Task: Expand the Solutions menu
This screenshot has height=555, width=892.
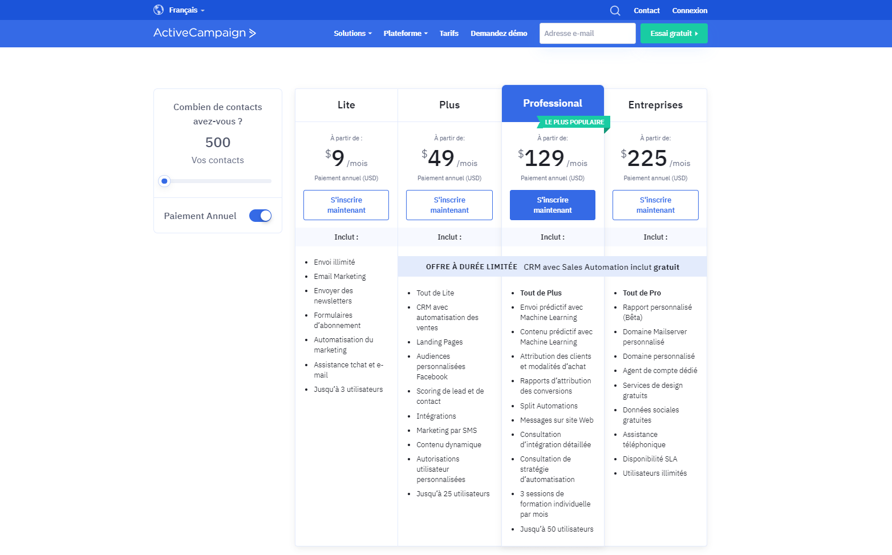Action: pos(352,34)
